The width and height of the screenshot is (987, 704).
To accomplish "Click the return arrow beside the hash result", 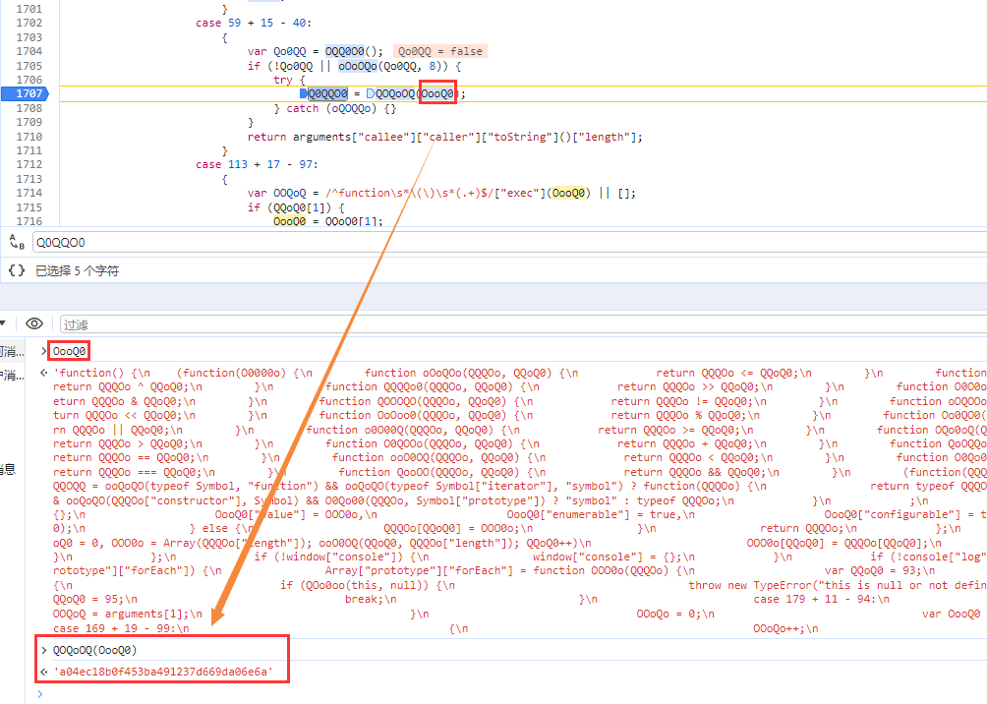I will click(44, 673).
